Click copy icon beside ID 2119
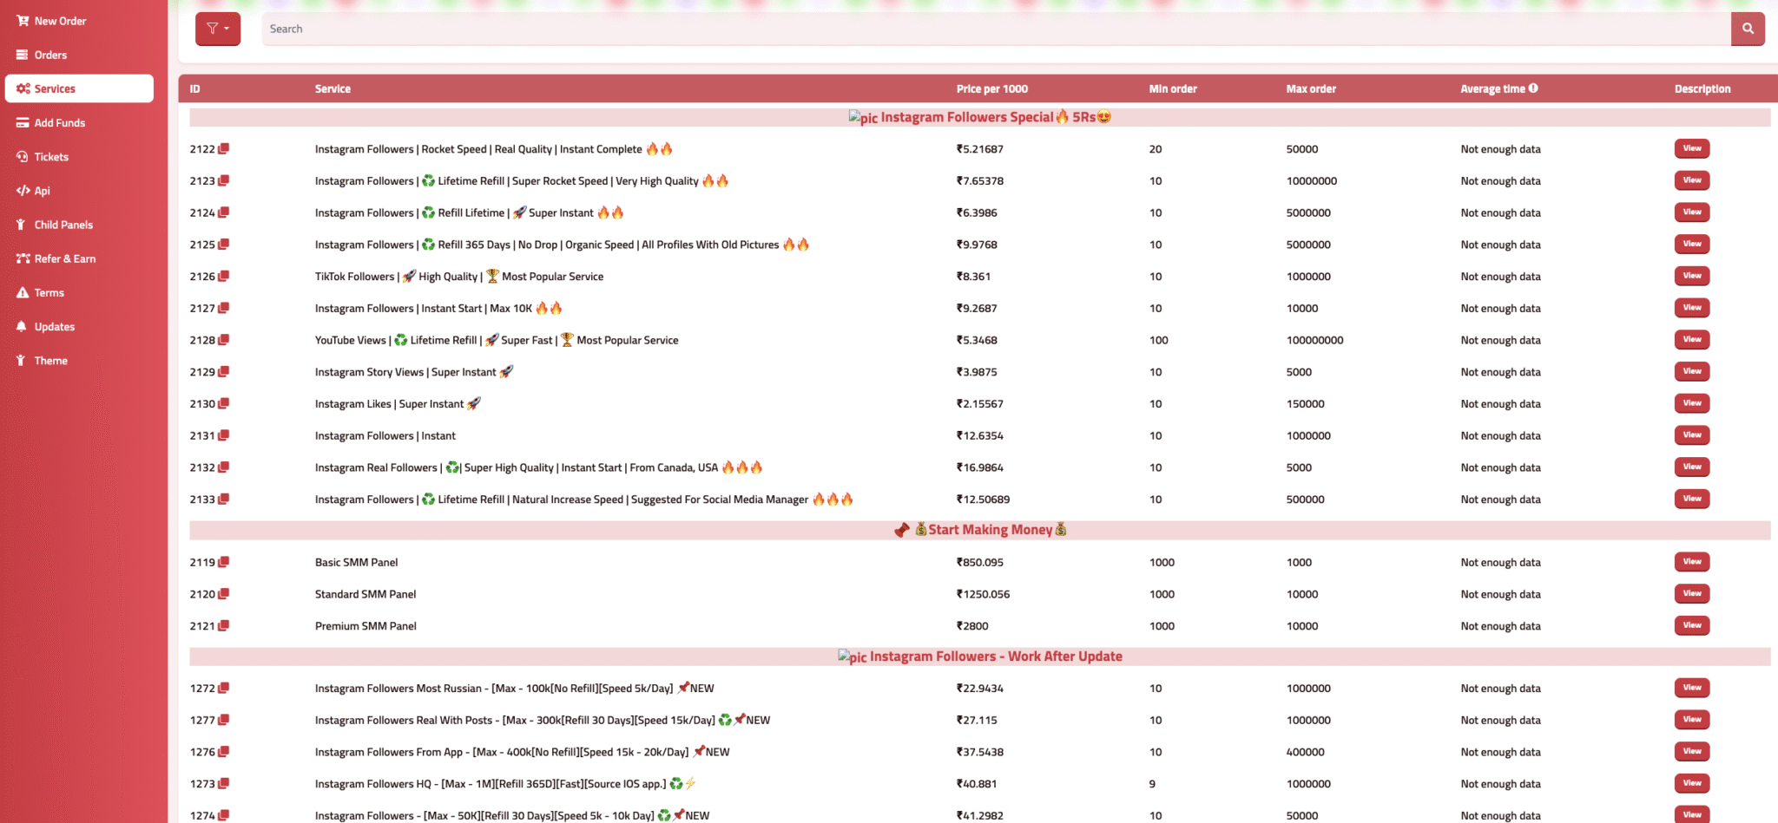 point(224,562)
